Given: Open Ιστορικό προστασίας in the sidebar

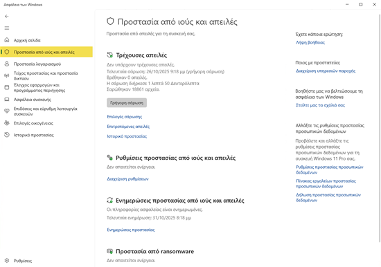Looking at the screenshot, I should [x=46, y=135].
